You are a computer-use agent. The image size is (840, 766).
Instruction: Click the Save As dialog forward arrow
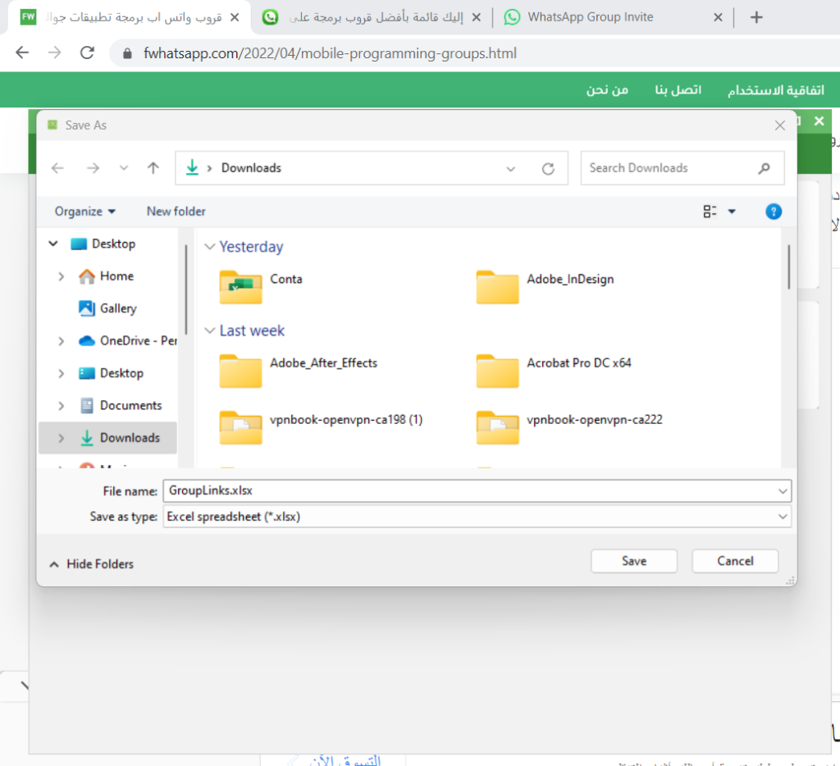pos(94,168)
